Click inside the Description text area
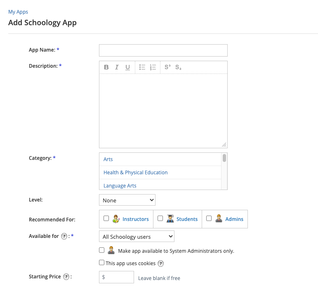This screenshot has height=292, width=318. click(163, 111)
